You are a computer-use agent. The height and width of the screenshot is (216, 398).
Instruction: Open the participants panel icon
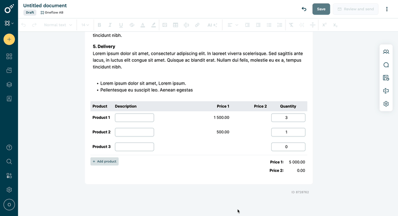click(386, 52)
